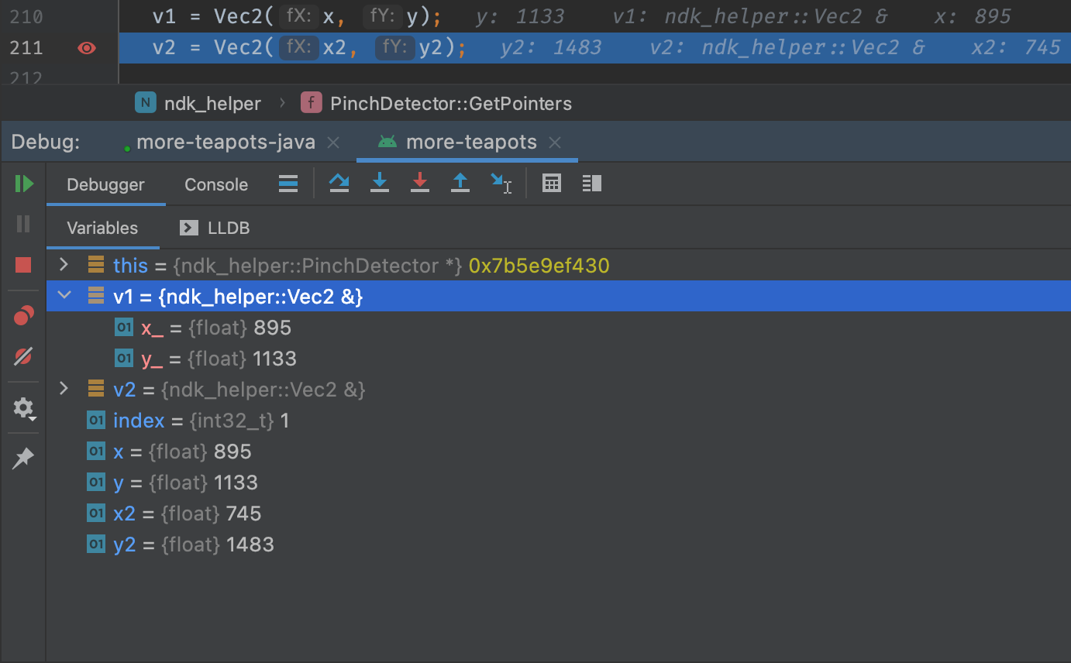Click the Step Over toolbar icon
This screenshot has height=663, width=1071.
pos(339,184)
